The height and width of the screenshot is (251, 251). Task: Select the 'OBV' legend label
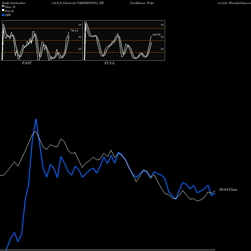[8, 15]
